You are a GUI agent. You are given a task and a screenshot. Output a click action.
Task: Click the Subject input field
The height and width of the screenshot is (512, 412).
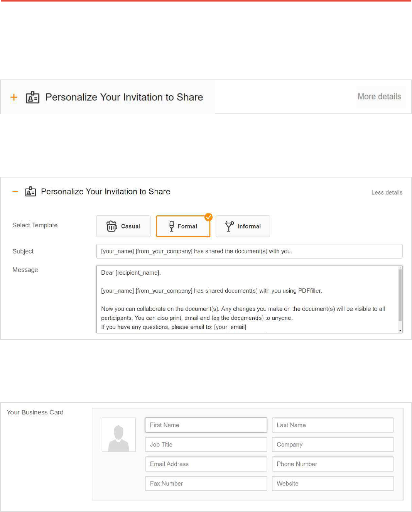click(x=249, y=251)
